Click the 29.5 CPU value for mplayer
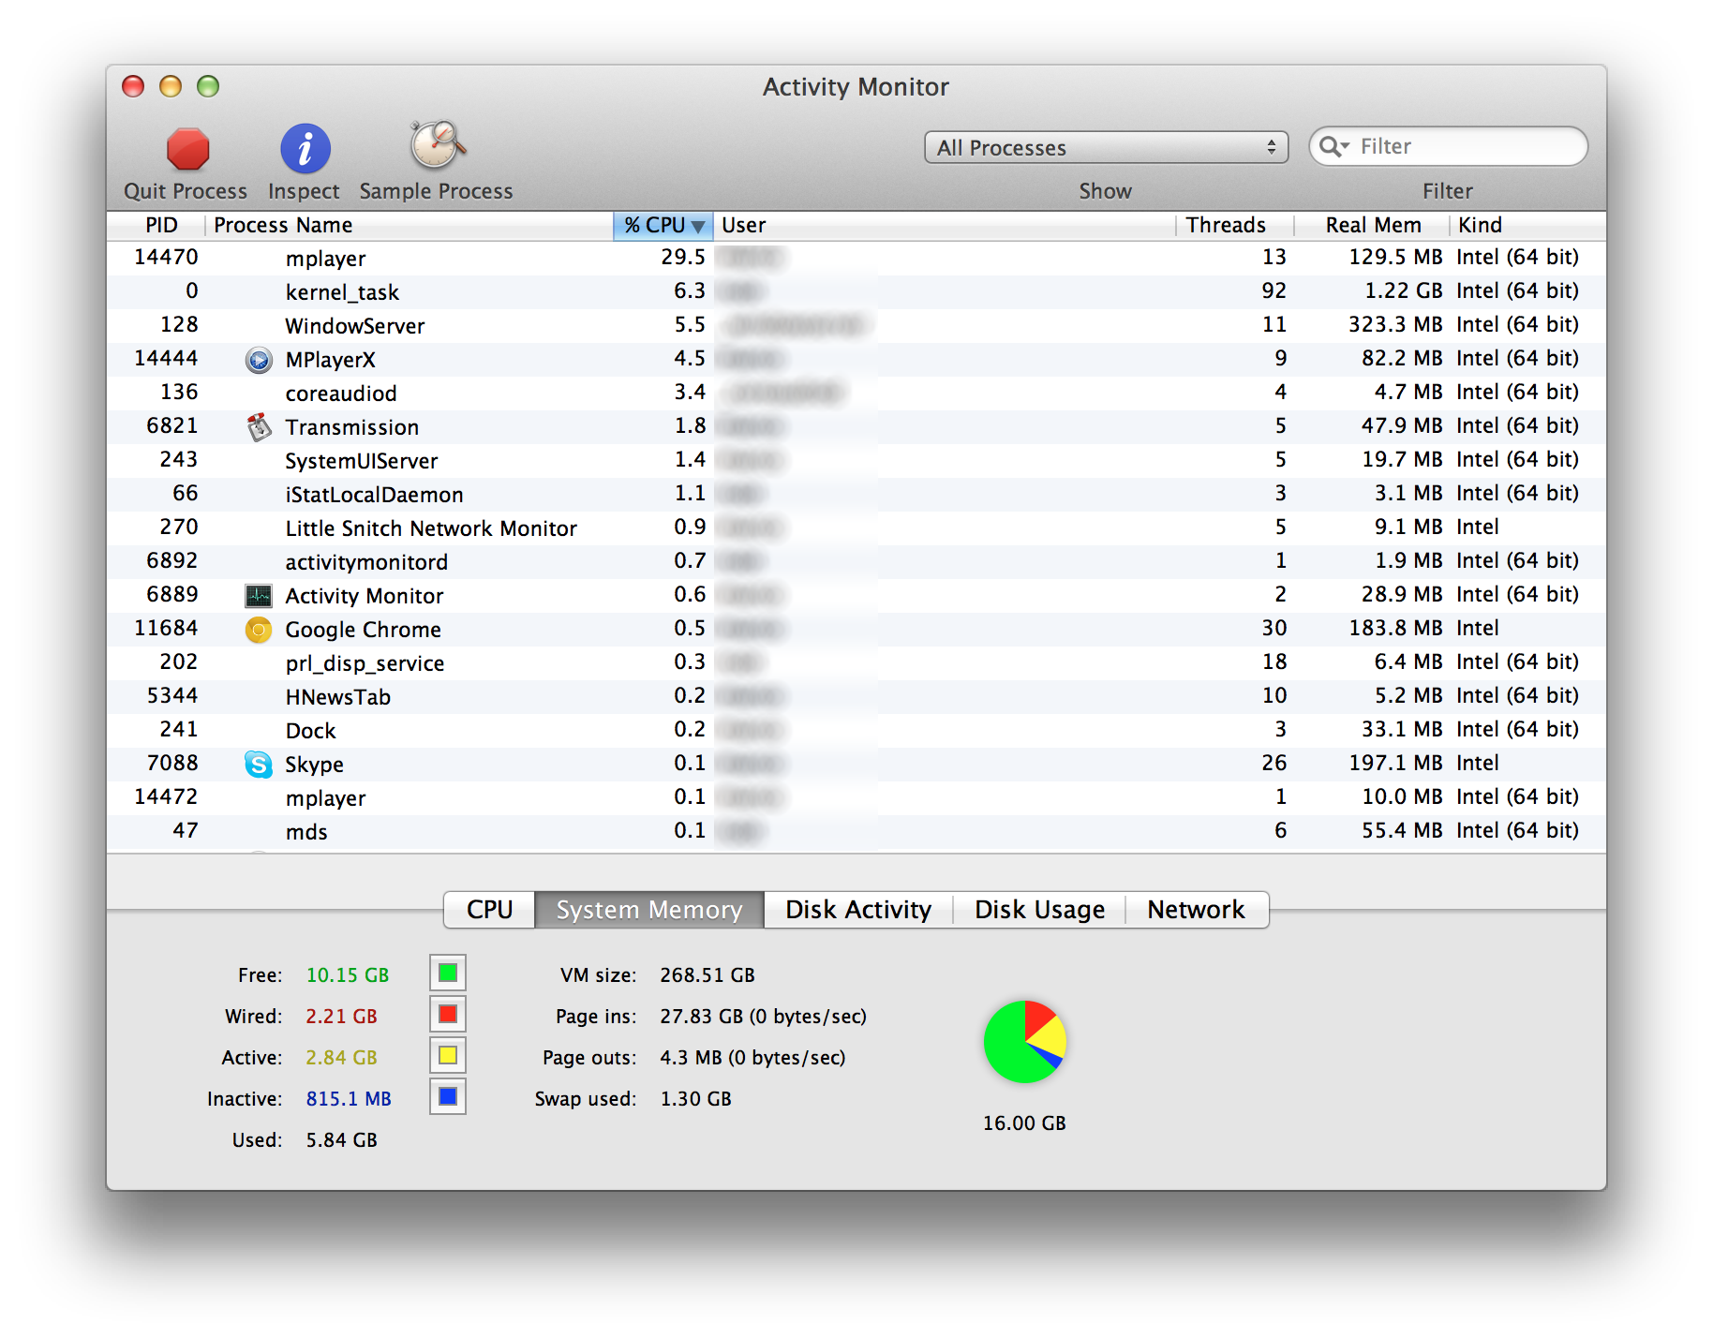 (683, 258)
